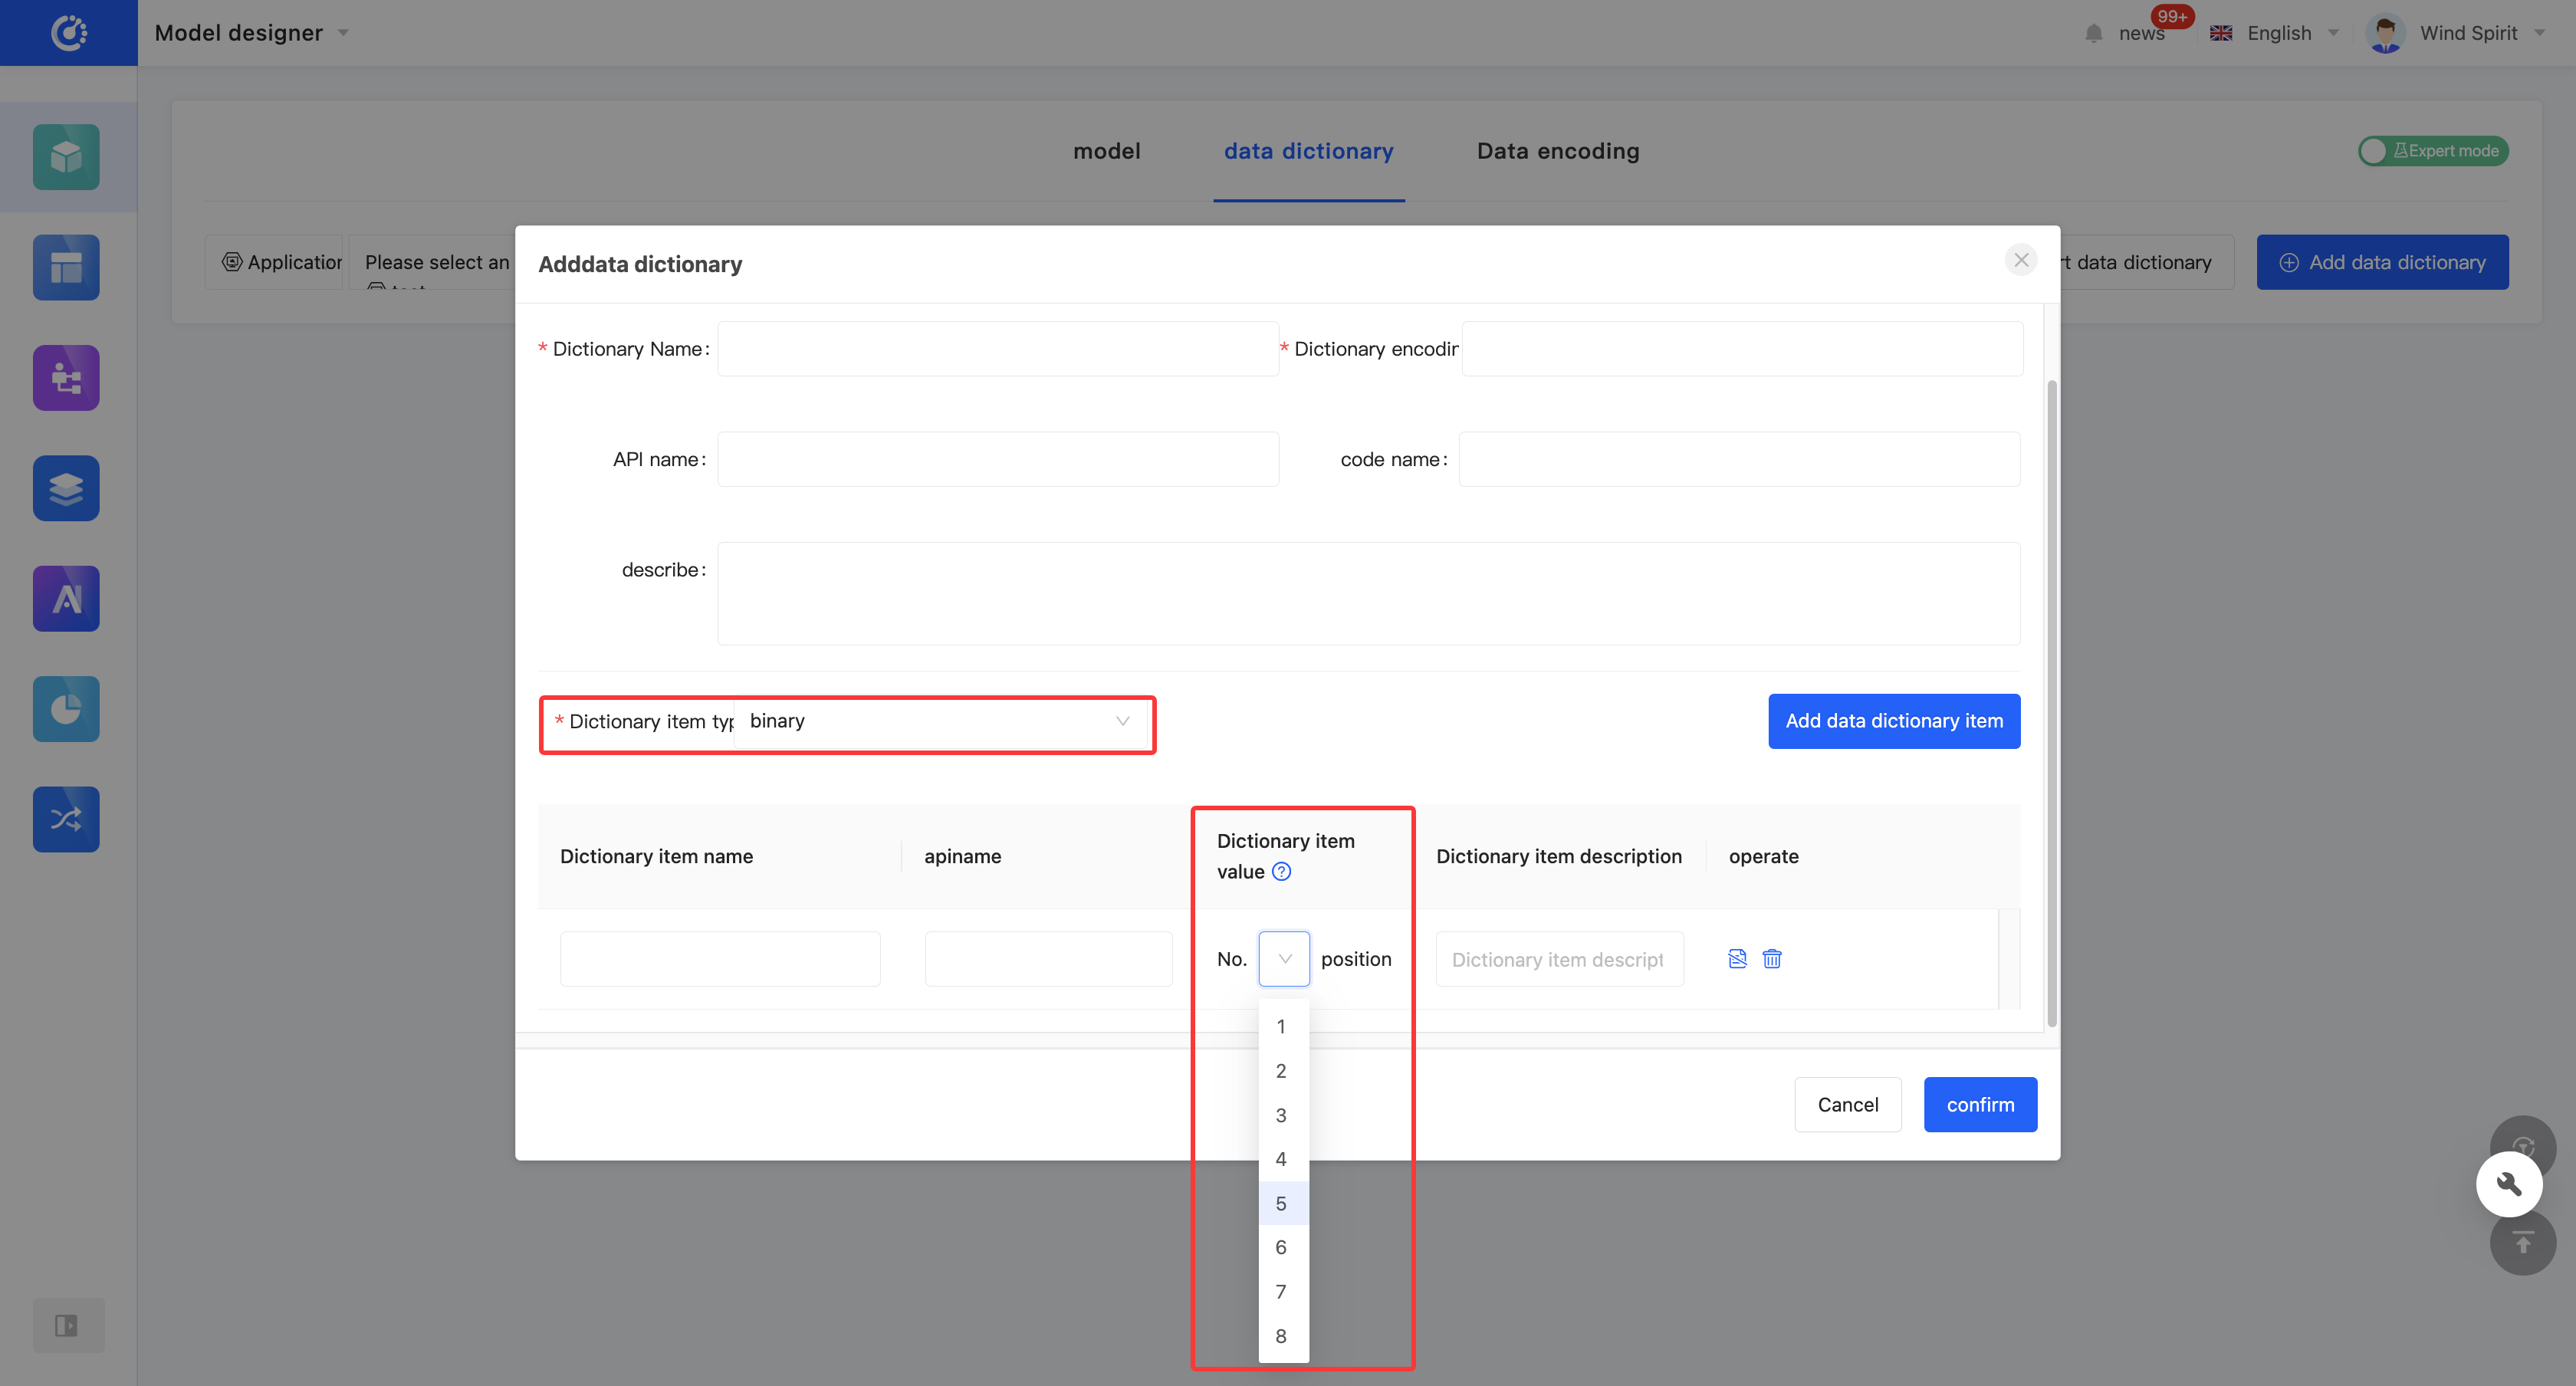Click the purple hierarchy tree sidebar icon
The image size is (2576, 1386).
coord(66,378)
